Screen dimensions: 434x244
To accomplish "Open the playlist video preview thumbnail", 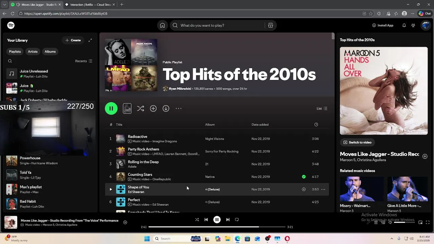I will [127, 108].
